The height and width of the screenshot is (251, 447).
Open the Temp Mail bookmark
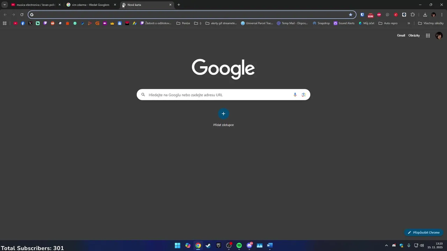click(292, 23)
